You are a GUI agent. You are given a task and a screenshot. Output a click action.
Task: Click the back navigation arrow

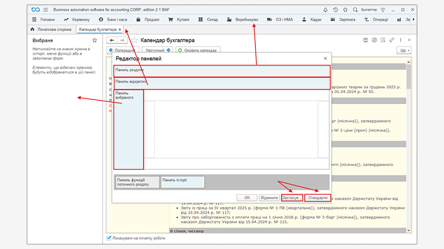click(x=111, y=40)
